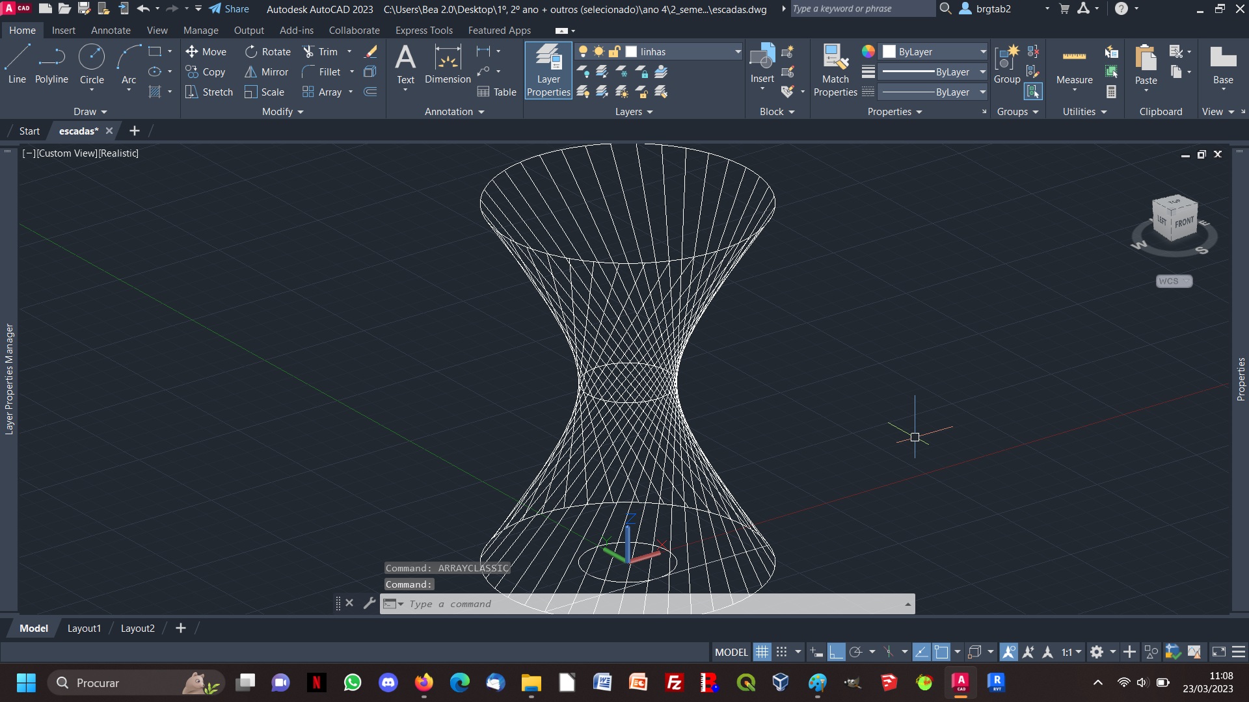
Task: Select the Arc tool
Action: [129, 64]
